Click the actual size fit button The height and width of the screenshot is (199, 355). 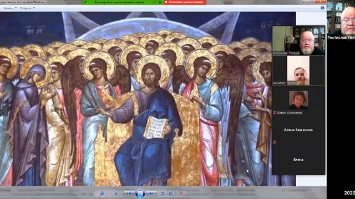[116, 193]
